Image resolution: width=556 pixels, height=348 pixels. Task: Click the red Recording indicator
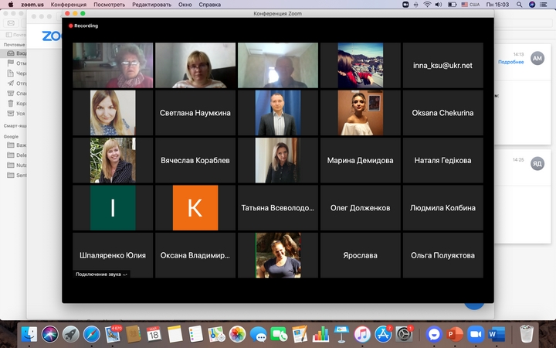coord(83,26)
